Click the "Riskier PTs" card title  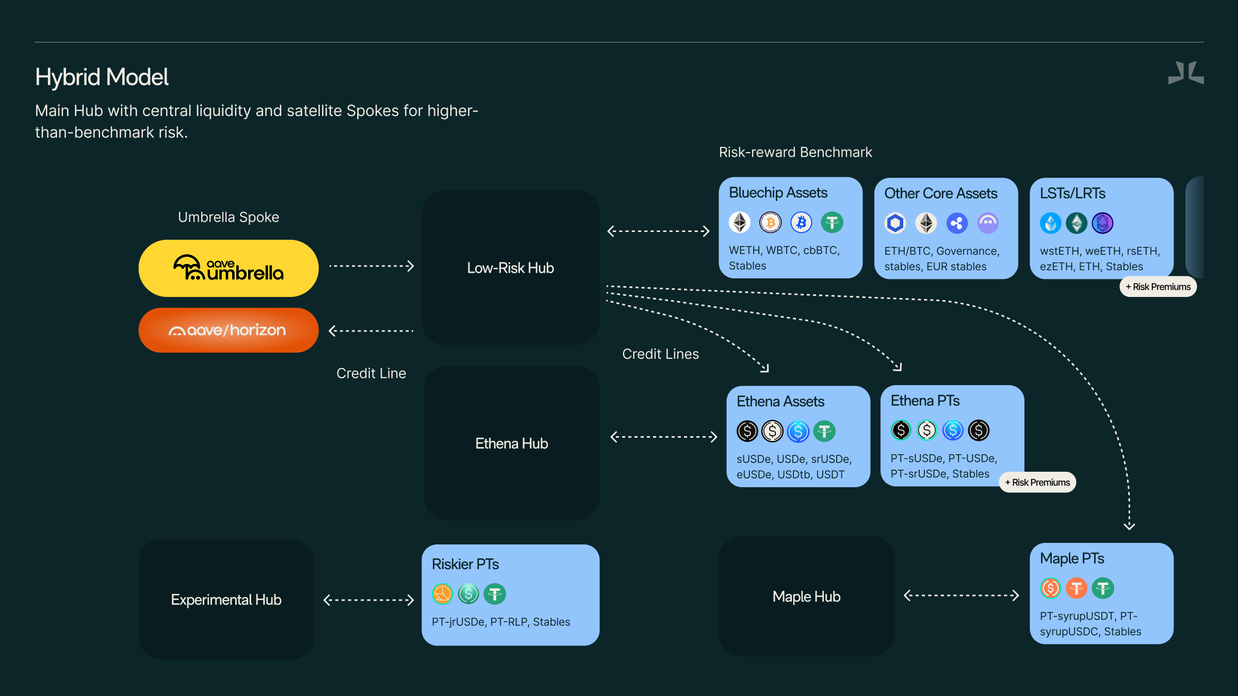pos(465,564)
